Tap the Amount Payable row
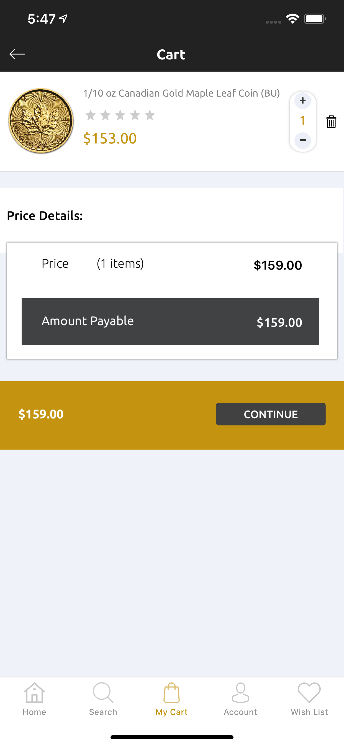 (170, 321)
